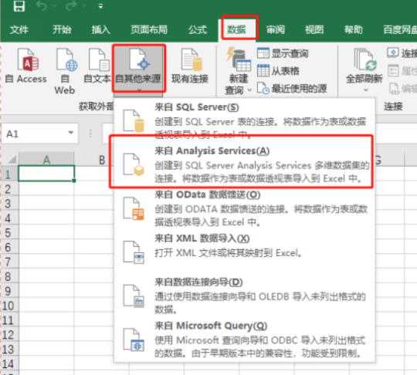The image size is (417, 375).
Task: Select column B header
Action: pos(102,160)
